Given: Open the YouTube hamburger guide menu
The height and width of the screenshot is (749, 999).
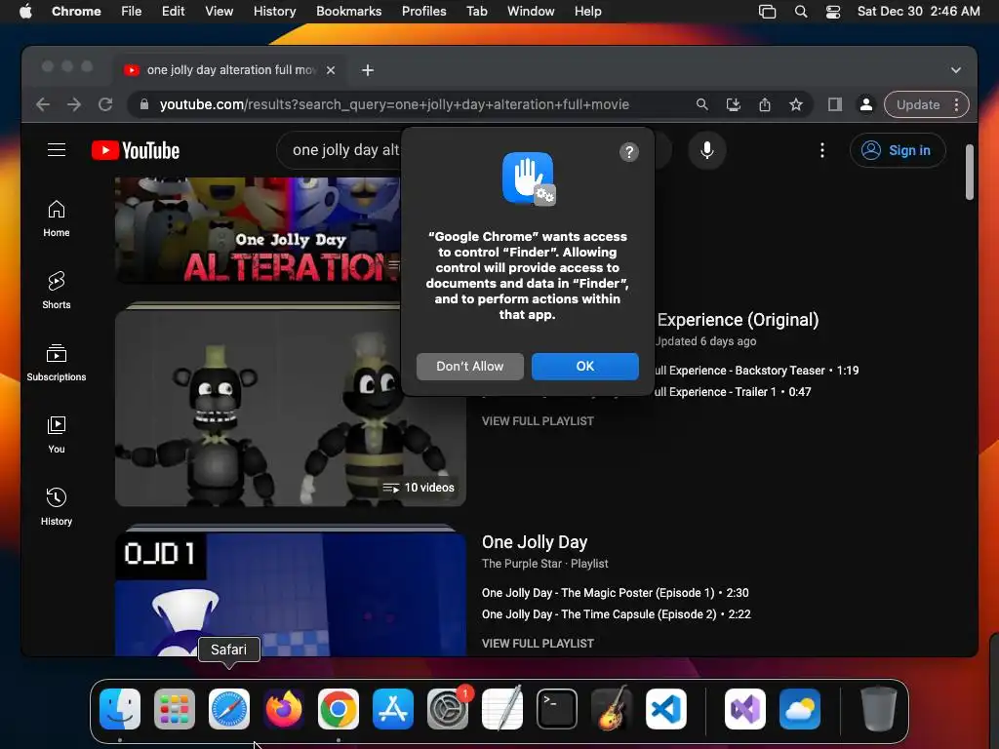Looking at the screenshot, I should [x=57, y=150].
